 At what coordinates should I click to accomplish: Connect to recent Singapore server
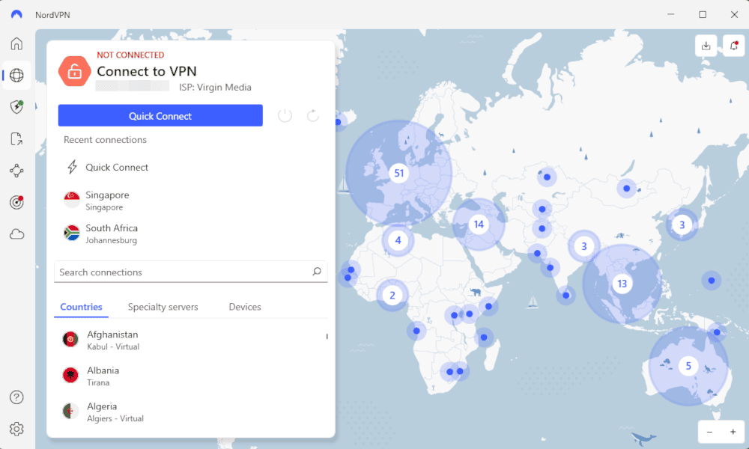point(191,201)
